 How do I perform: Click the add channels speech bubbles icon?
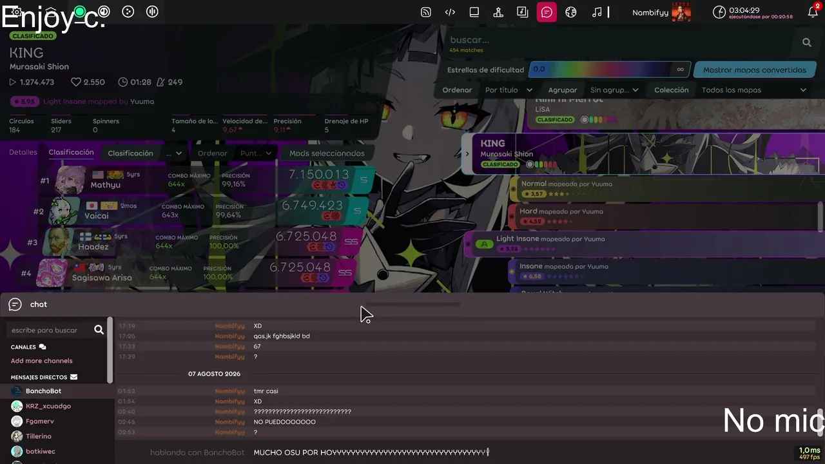click(43, 347)
